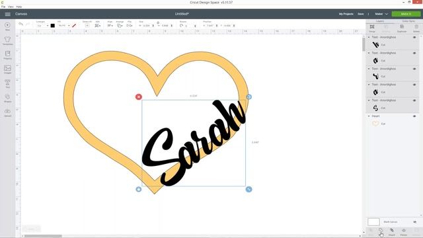Screen dimensions: 423x238
Task: Click the Upload icon in sidebar
Action: pyautogui.click(x=7, y=112)
